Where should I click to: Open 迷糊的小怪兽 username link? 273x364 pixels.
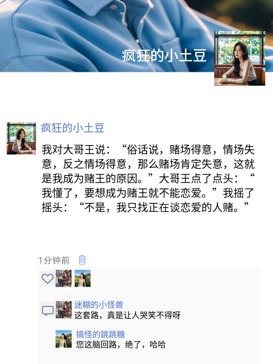tap(99, 305)
